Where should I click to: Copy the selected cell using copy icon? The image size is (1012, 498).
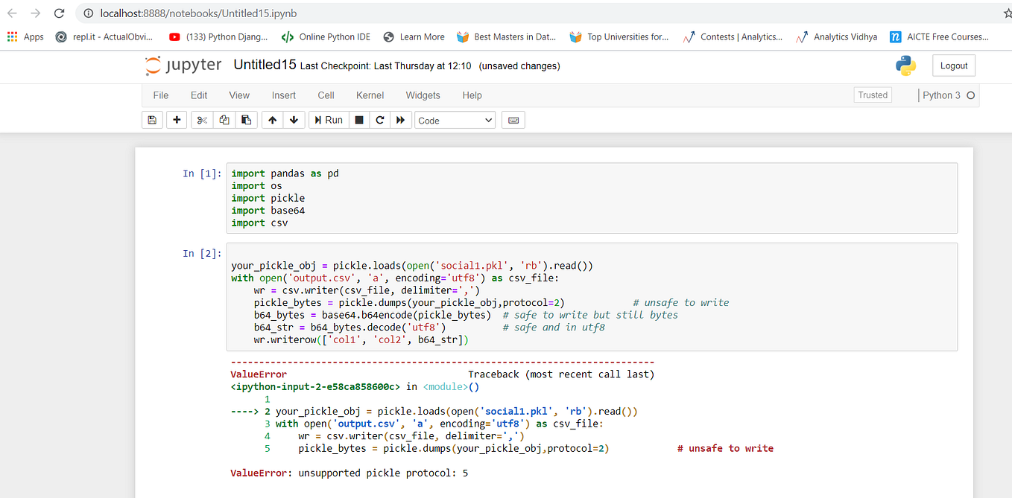click(224, 120)
